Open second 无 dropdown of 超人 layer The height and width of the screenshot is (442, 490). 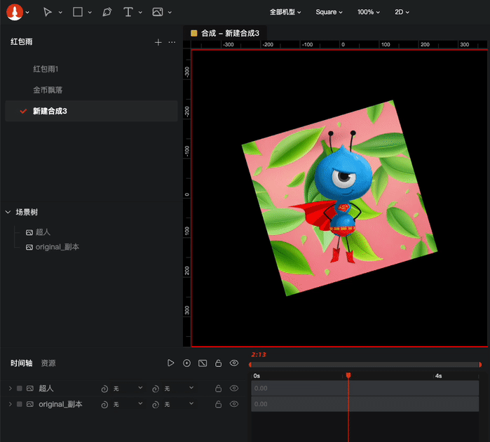pyautogui.click(x=179, y=388)
